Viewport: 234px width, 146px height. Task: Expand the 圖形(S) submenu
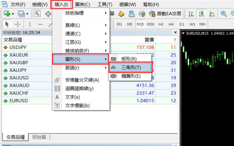coord(81,59)
